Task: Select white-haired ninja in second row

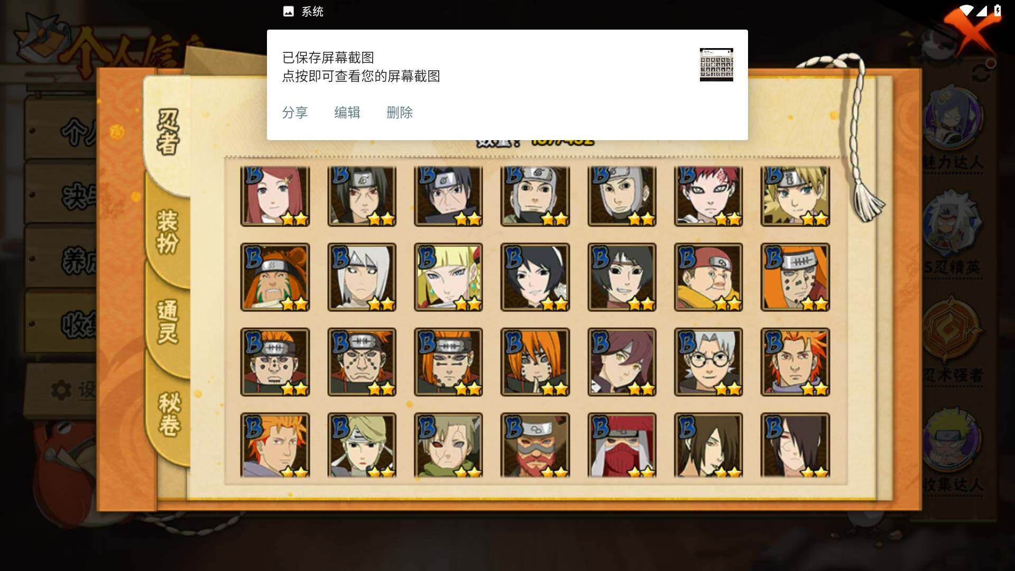Action: [x=362, y=277]
